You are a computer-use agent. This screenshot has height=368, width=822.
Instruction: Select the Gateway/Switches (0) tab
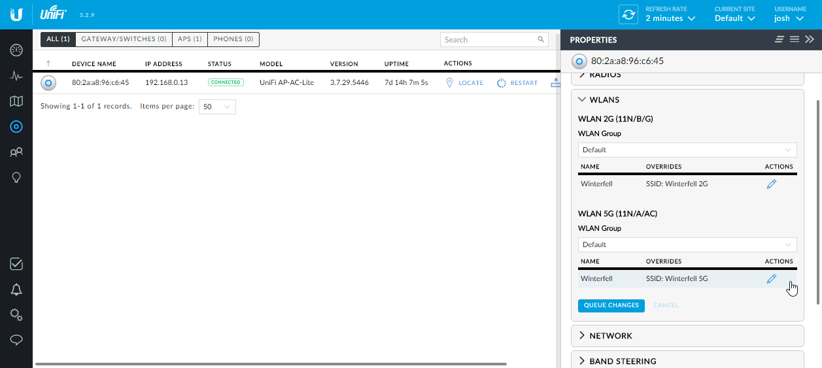tap(124, 39)
